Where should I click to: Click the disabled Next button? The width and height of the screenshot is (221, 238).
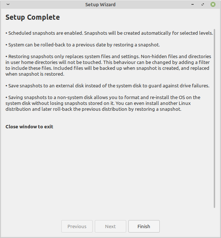pyautogui.click(x=110, y=226)
